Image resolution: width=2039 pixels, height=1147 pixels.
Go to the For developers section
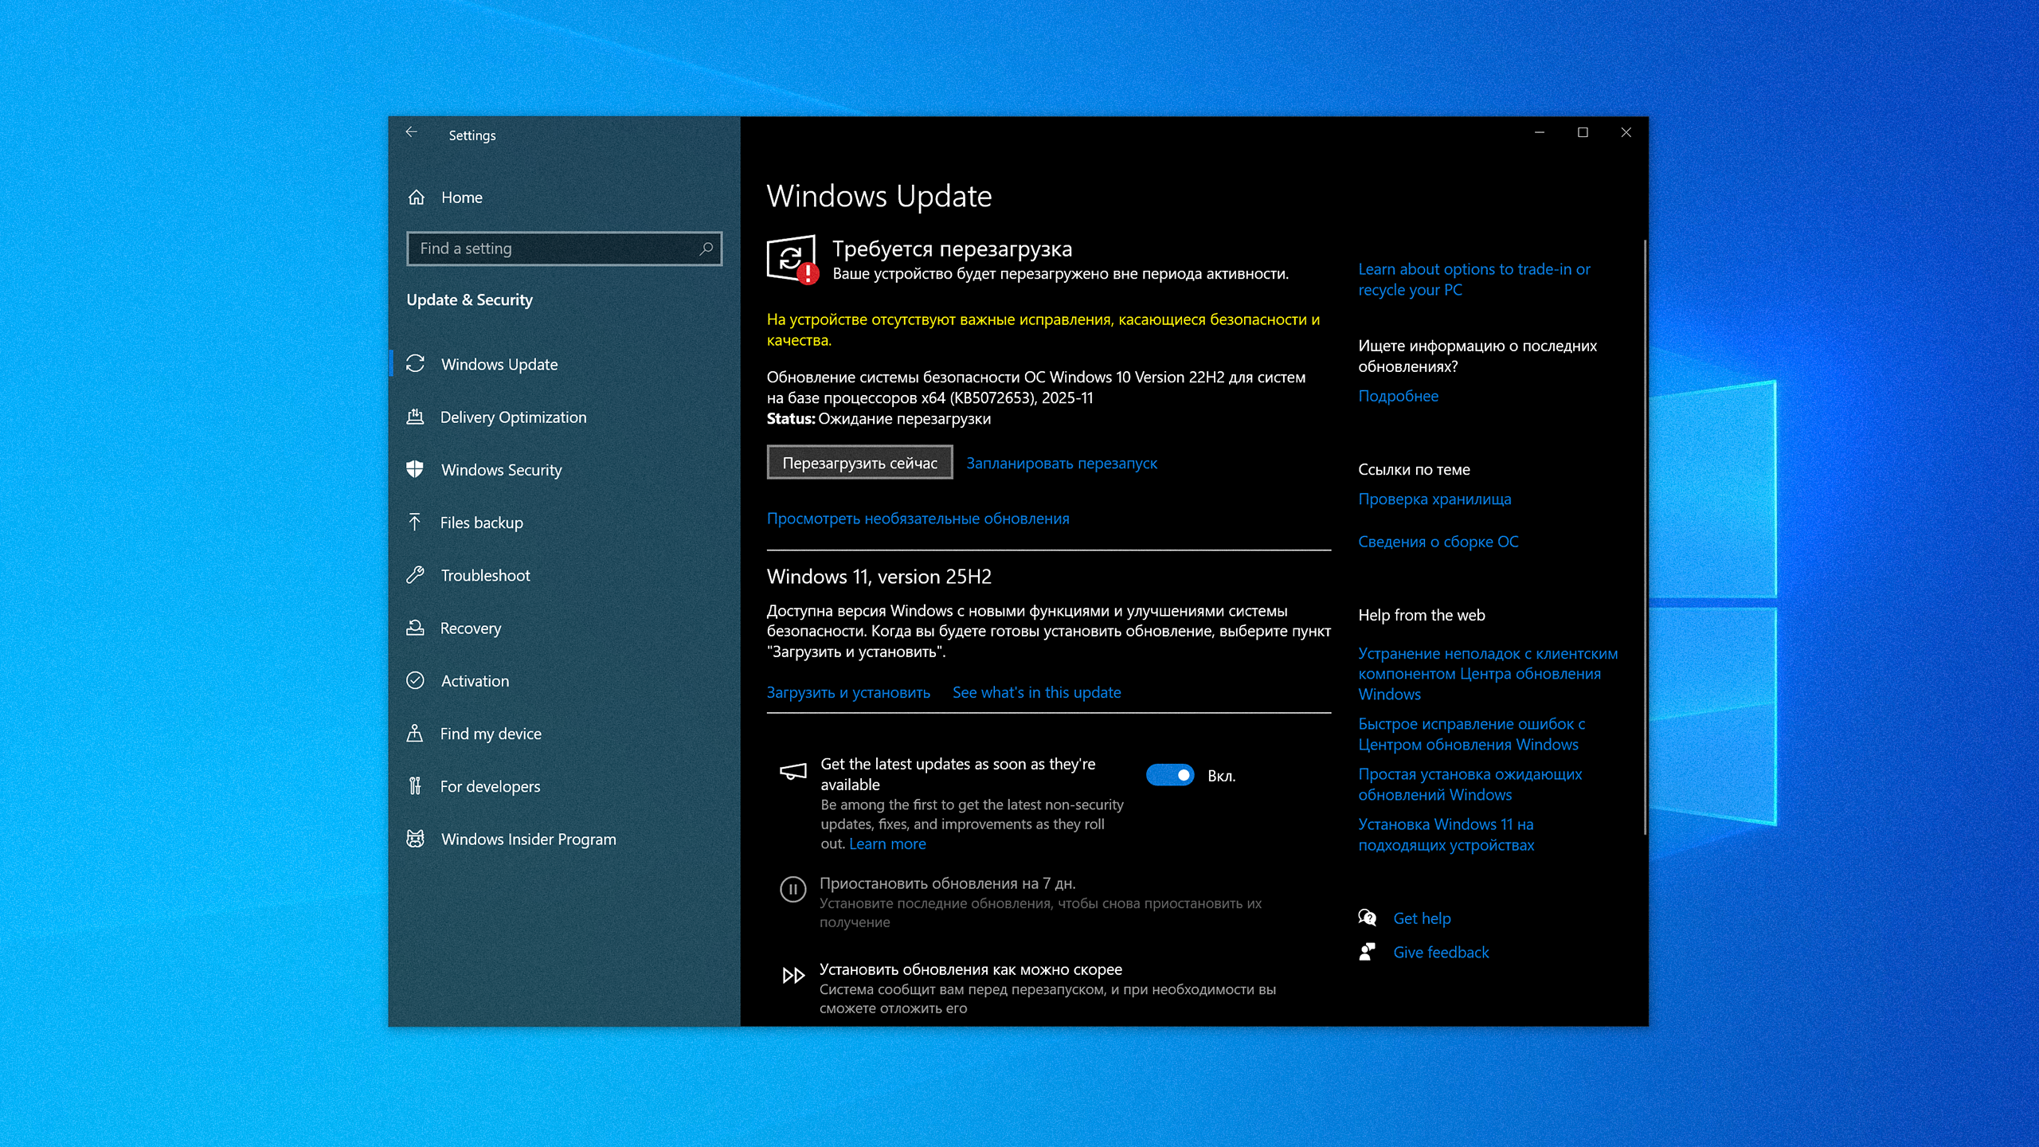pos(490,786)
